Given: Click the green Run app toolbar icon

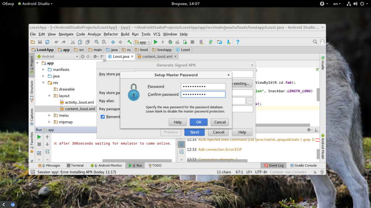Looking at the screenshot, I should (156, 42).
